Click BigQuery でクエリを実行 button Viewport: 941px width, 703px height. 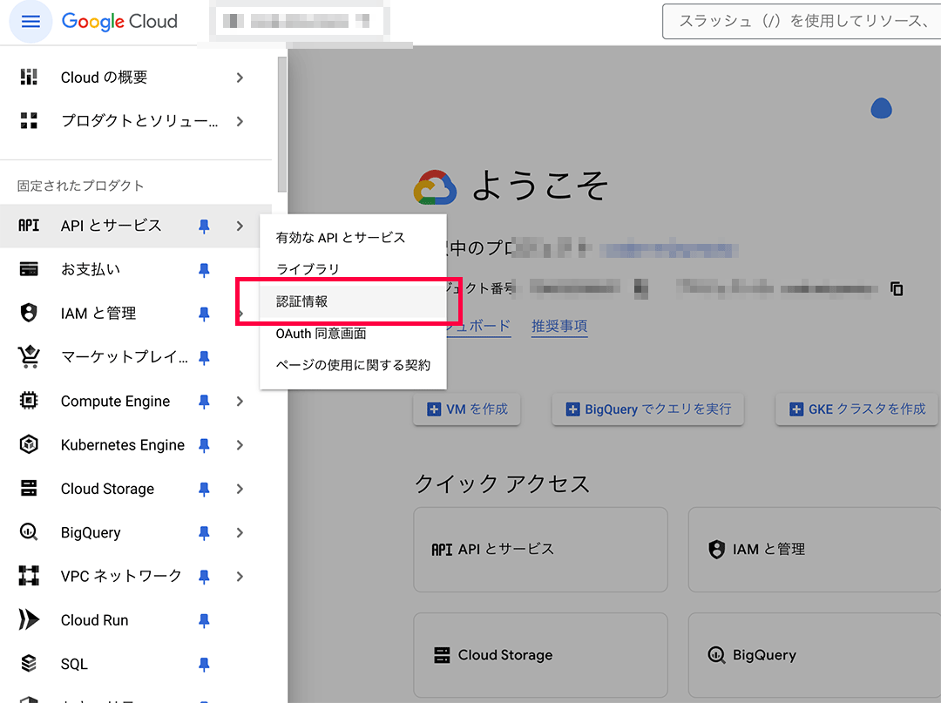(x=647, y=409)
